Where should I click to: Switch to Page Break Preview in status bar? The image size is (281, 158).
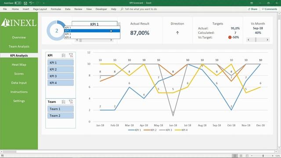pyautogui.click(x=247, y=156)
